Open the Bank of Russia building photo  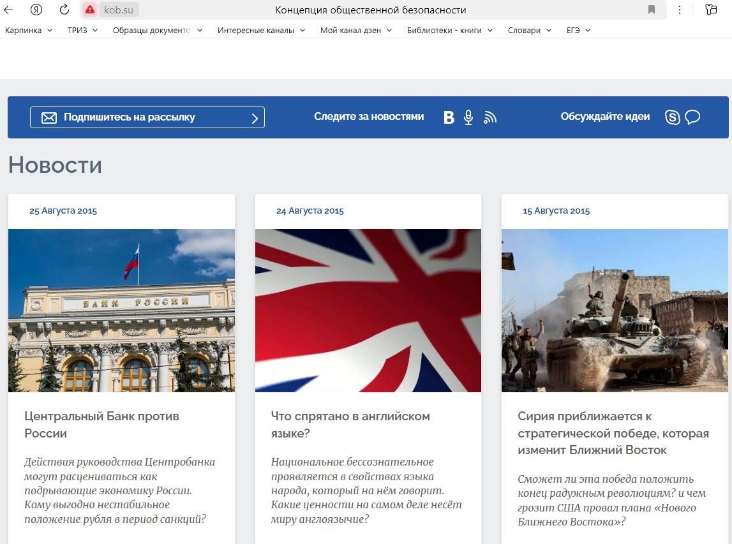click(x=121, y=310)
